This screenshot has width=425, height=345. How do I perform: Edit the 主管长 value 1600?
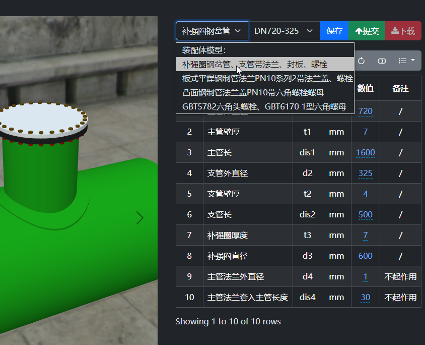pos(365,152)
